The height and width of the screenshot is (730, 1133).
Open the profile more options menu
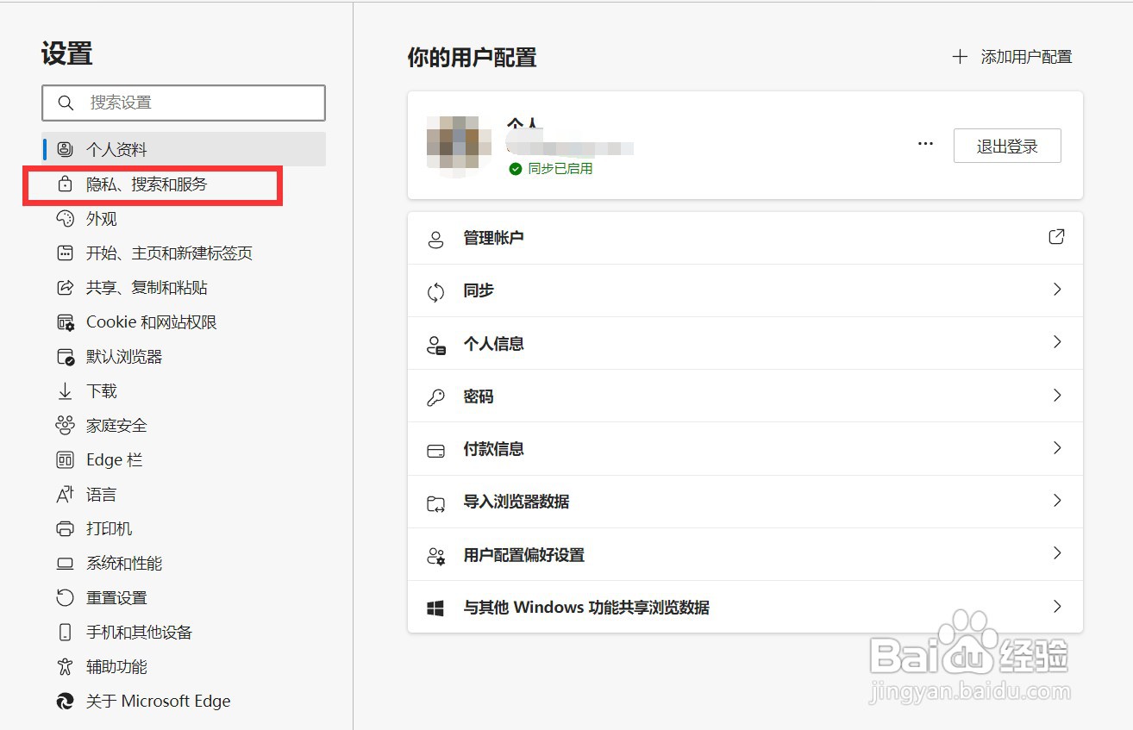(x=925, y=144)
